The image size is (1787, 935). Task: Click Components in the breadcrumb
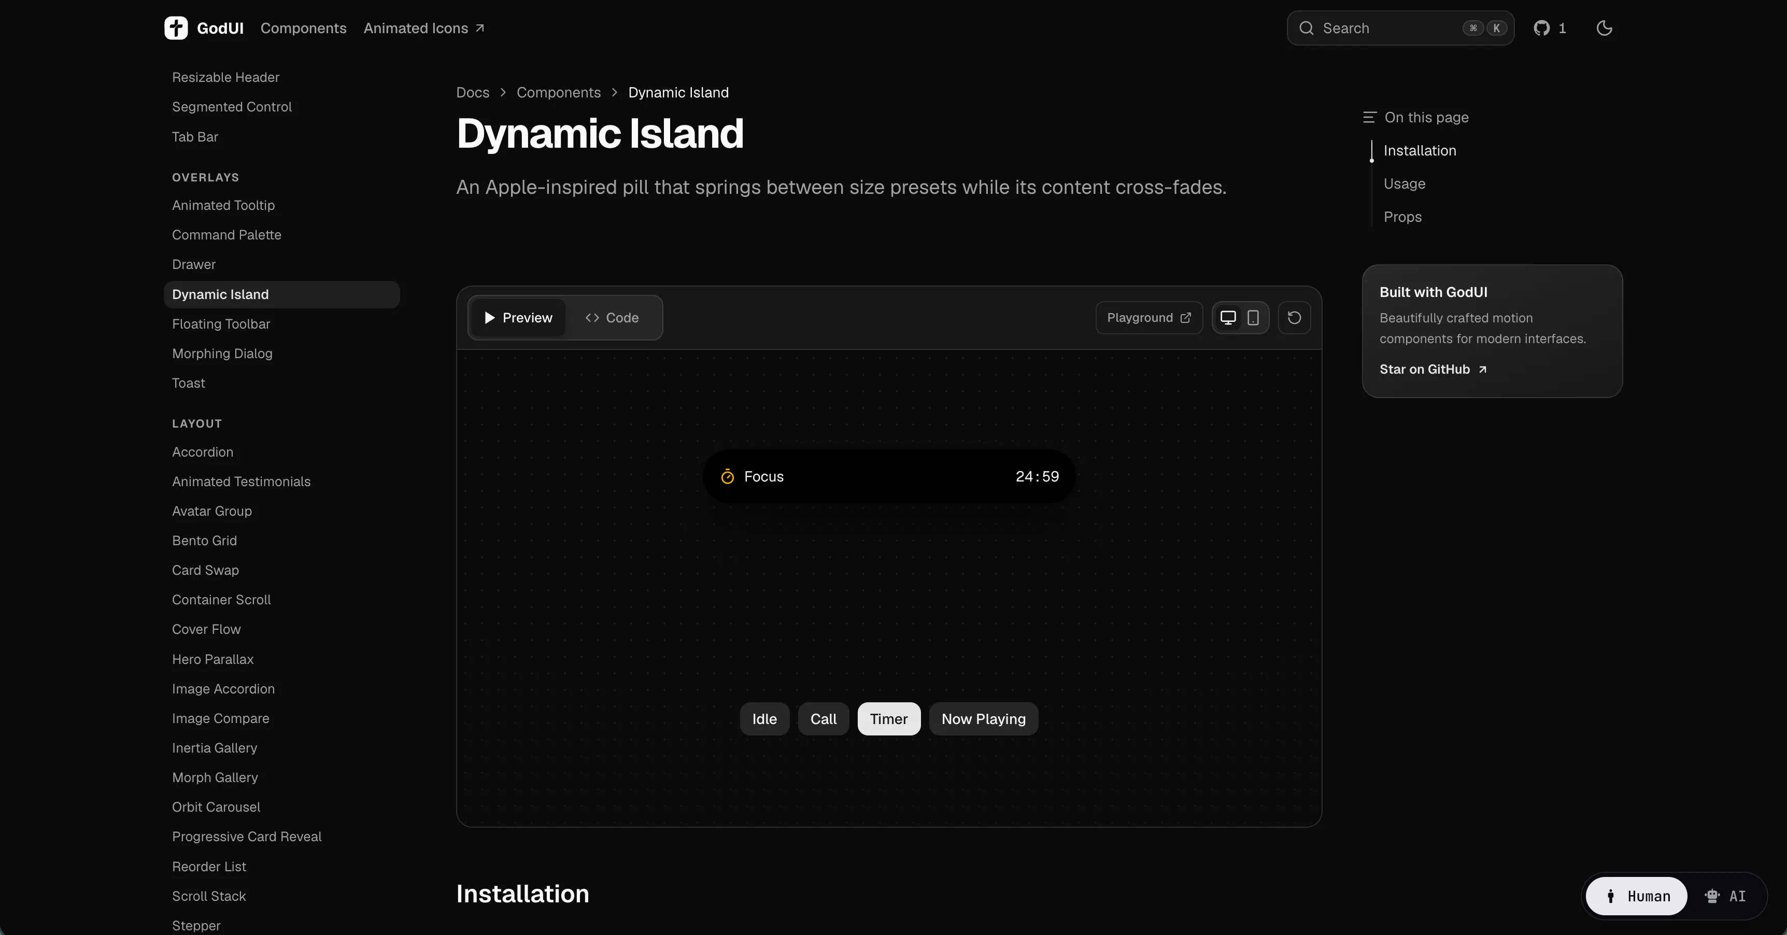point(559,92)
